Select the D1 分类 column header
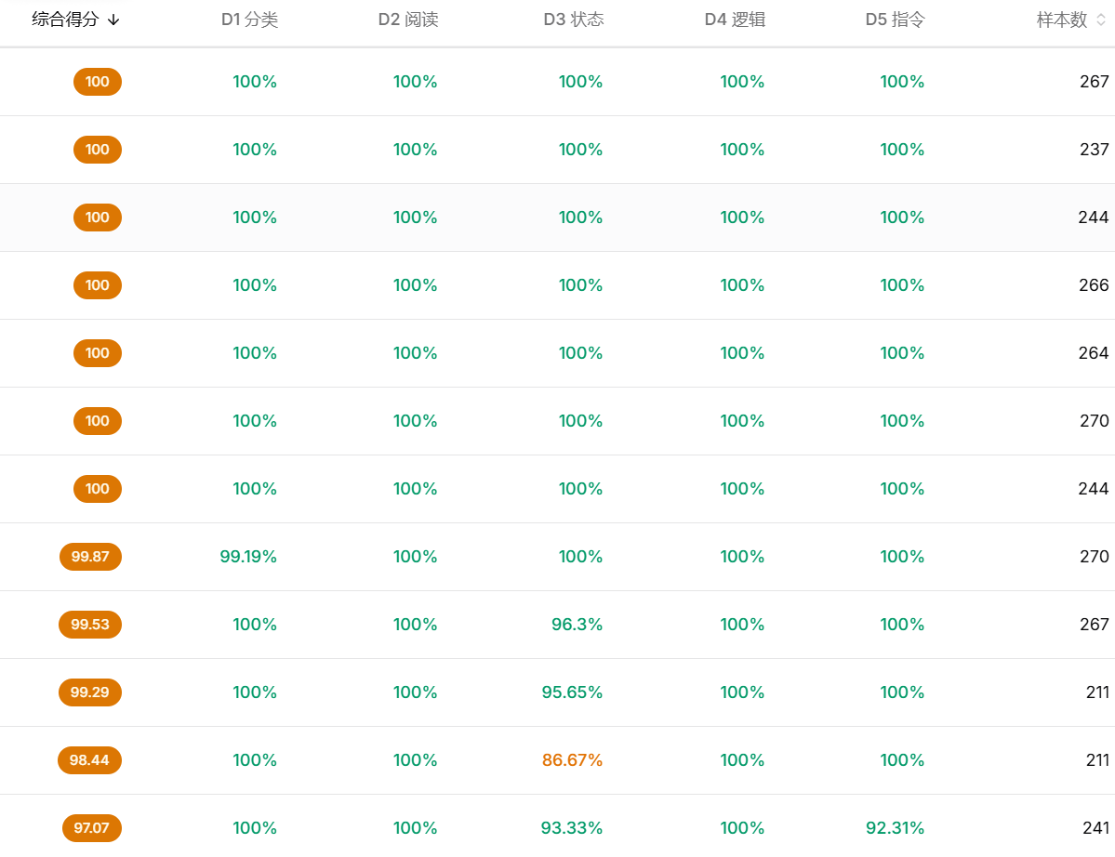 coord(249,20)
